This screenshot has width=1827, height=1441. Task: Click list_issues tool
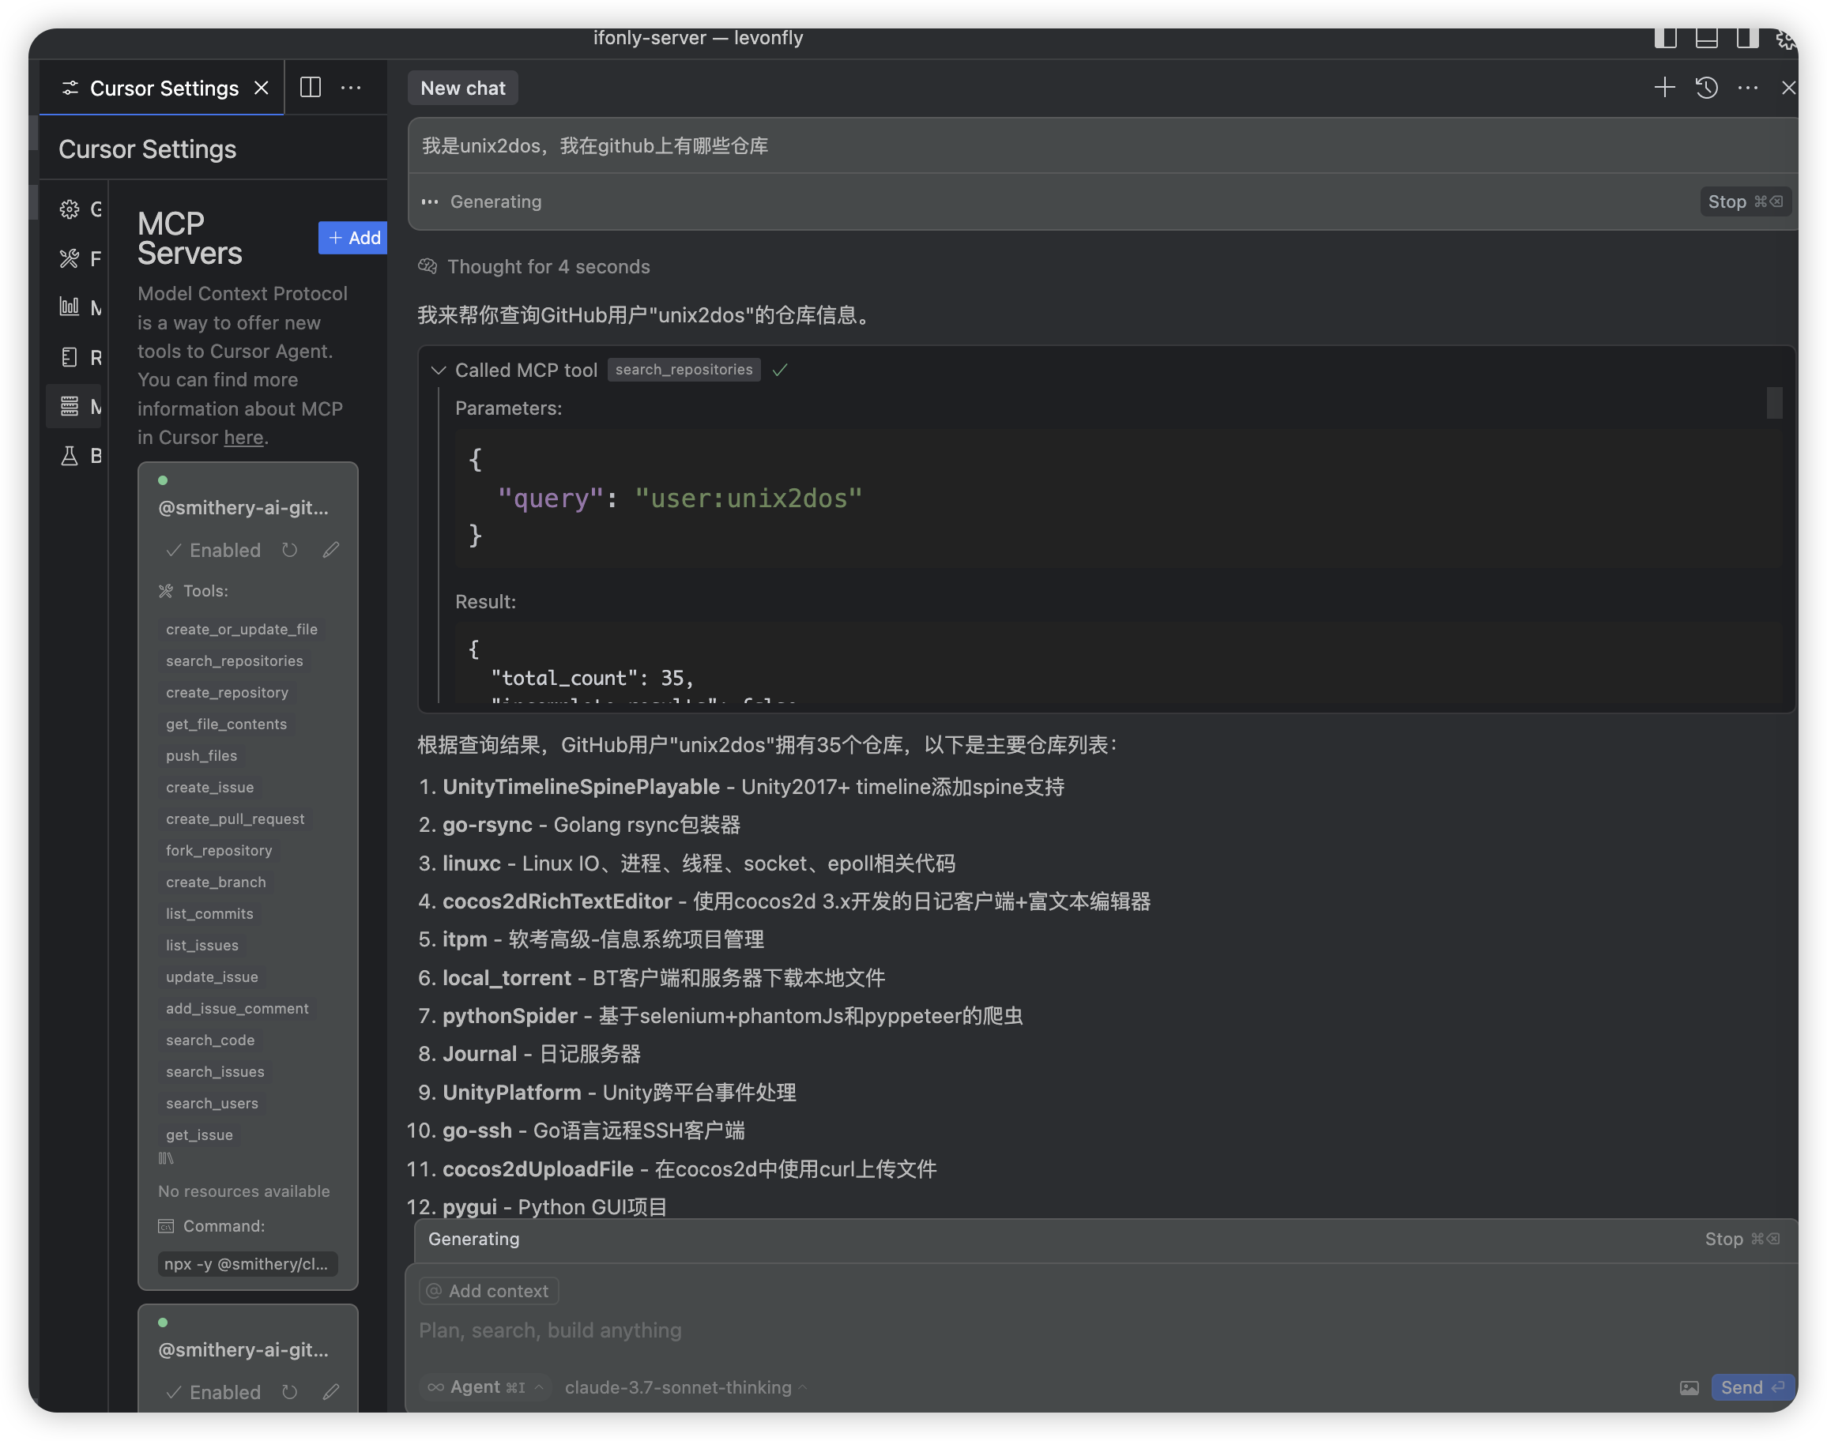(202, 946)
